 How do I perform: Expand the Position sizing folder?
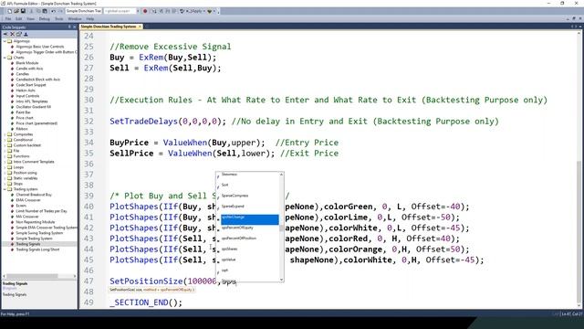tap(5, 173)
